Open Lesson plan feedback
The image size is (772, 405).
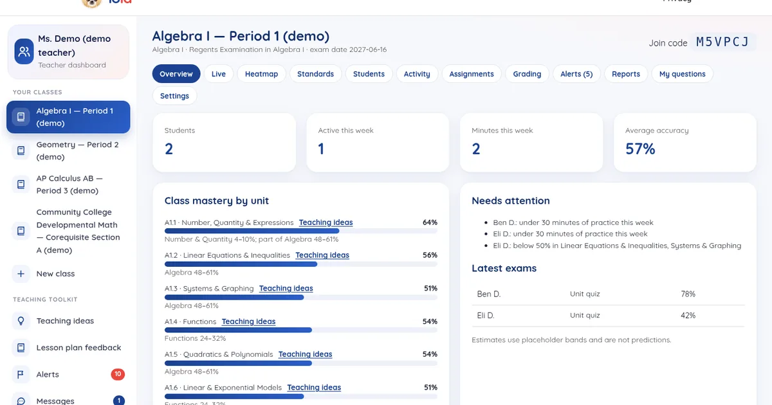coord(68,348)
